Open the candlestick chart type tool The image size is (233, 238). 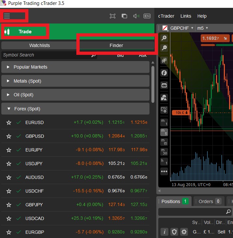164,60
